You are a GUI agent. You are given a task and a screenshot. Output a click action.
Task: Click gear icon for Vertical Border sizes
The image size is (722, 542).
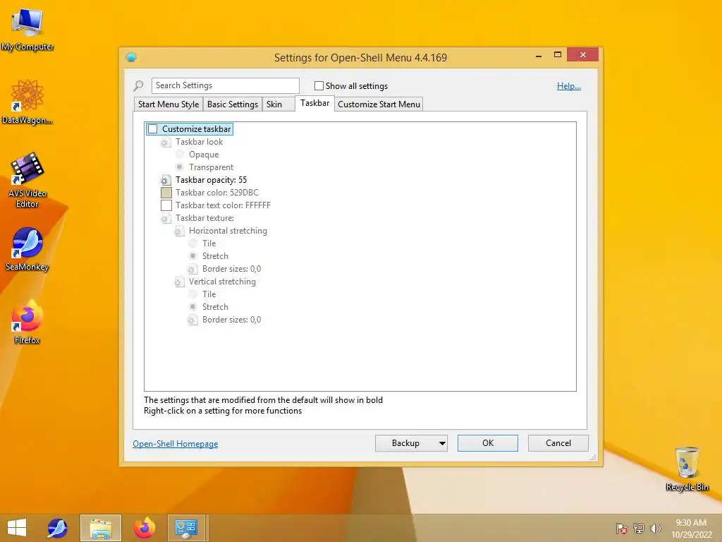tap(192, 320)
